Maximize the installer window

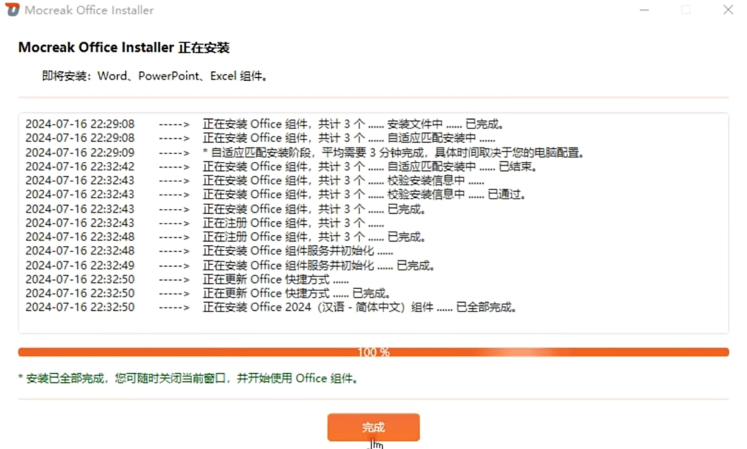(x=686, y=10)
